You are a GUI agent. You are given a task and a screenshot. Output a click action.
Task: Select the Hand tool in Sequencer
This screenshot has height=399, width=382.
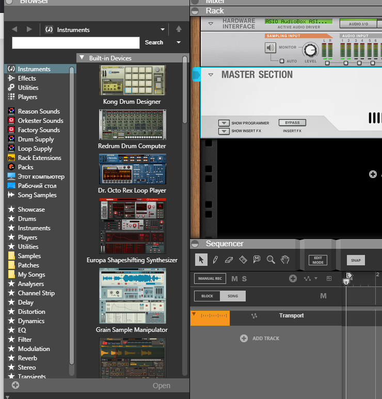click(x=285, y=260)
